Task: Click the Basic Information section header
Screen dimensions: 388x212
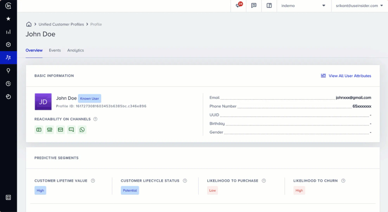Action: (54, 76)
